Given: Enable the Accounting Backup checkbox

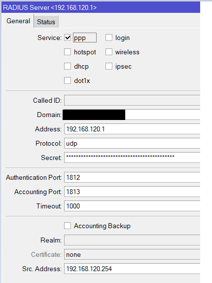Looking at the screenshot, I should click(x=68, y=226).
